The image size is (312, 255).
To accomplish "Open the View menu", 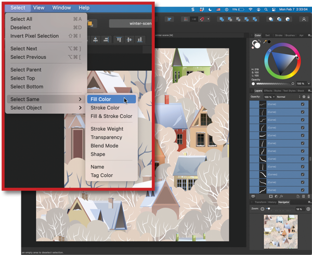I will (38, 8).
